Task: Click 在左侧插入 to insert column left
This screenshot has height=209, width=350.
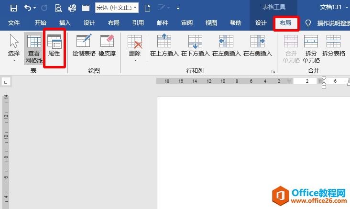Action: [226, 46]
